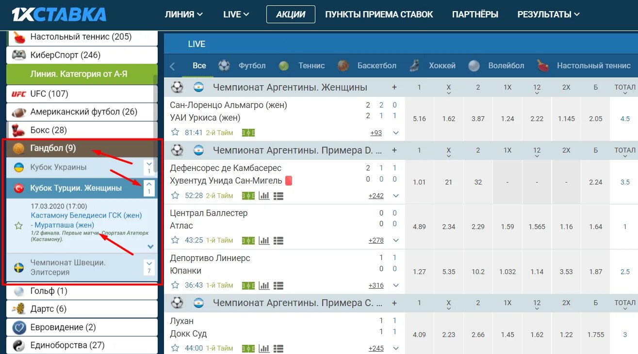
Task: Open +242 markets for Дефенсорес match
Action: 376,196
